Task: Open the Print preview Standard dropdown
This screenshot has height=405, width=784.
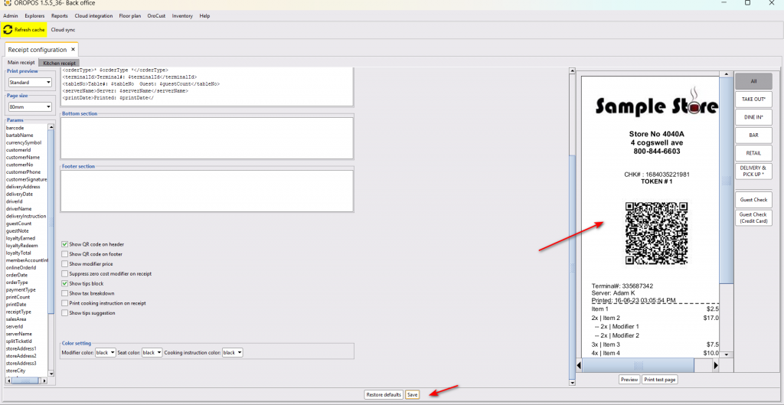Action: click(x=29, y=82)
